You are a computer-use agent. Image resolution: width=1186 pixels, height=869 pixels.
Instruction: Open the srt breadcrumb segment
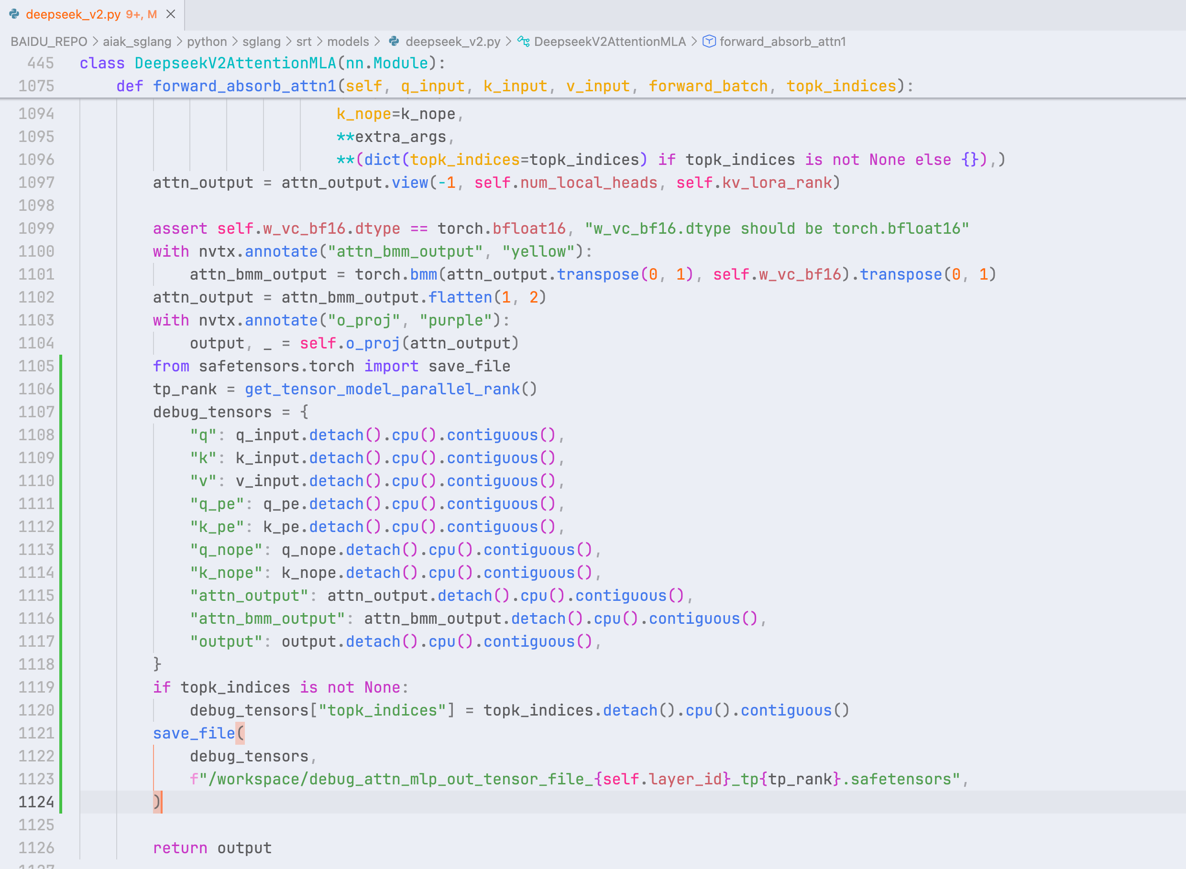[304, 42]
